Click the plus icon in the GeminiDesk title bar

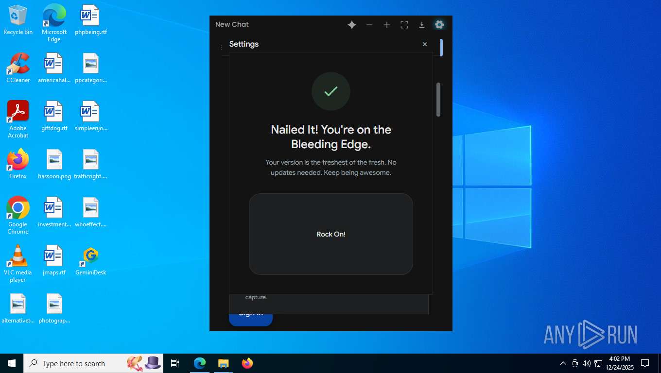(x=387, y=25)
